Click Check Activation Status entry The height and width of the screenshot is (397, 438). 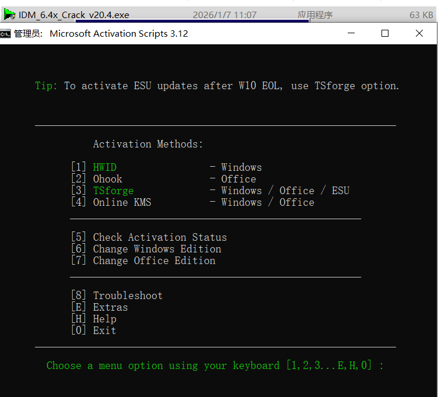pos(160,237)
